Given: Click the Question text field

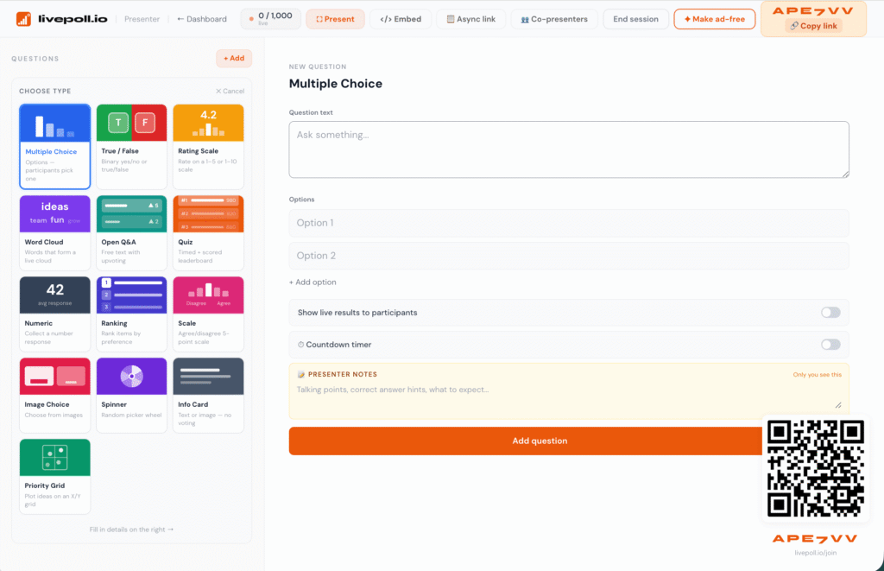Looking at the screenshot, I should tap(569, 149).
